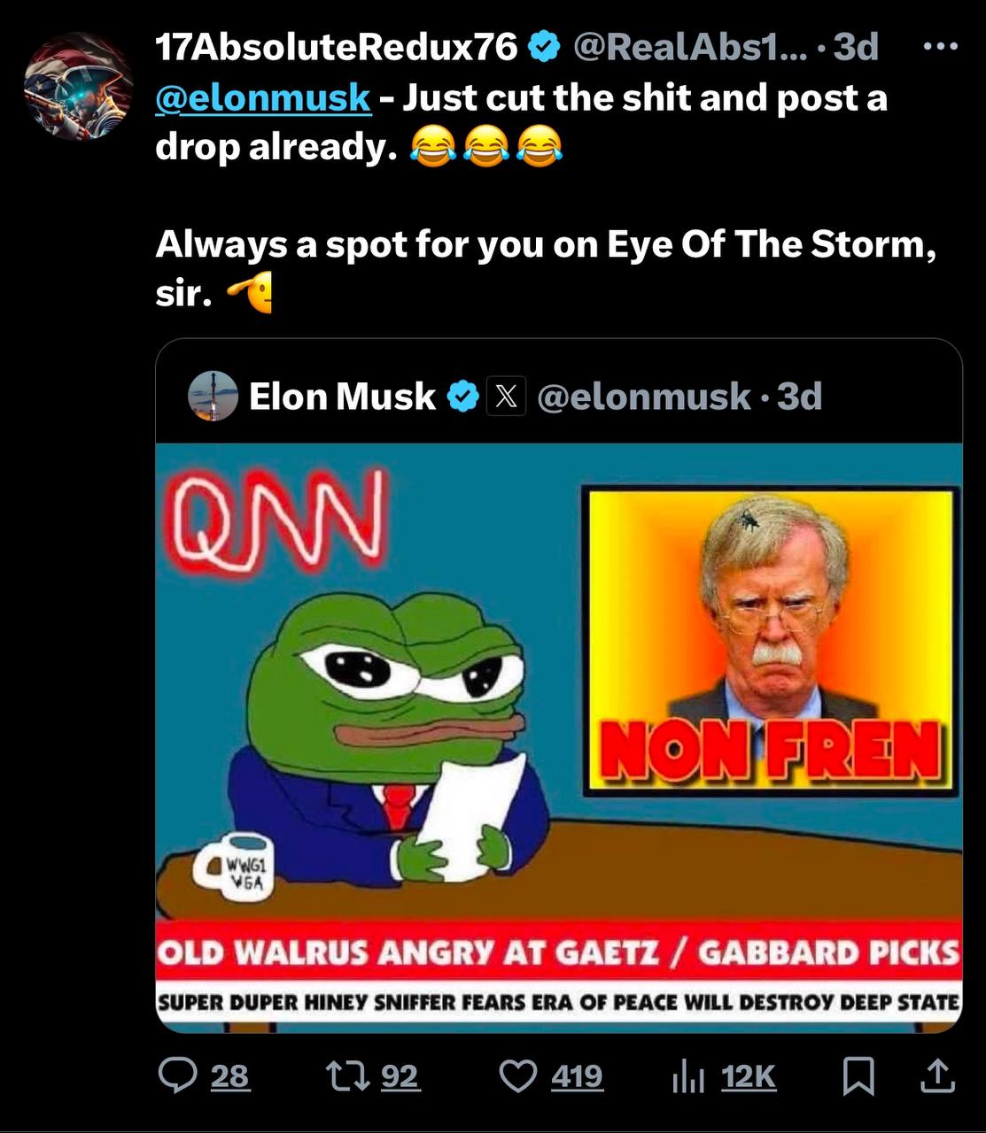This screenshot has width=986, height=1133.
Task: Open the @elonmusk mention link
Action: coord(263,98)
